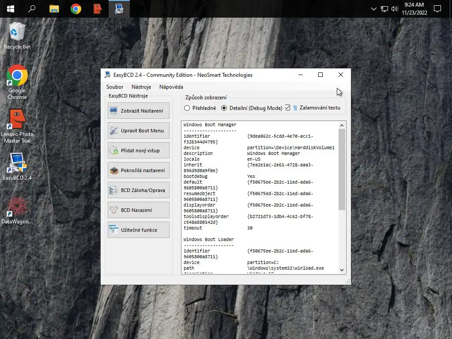
Task: Maximize the EasyBCD window
Action: (320, 75)
